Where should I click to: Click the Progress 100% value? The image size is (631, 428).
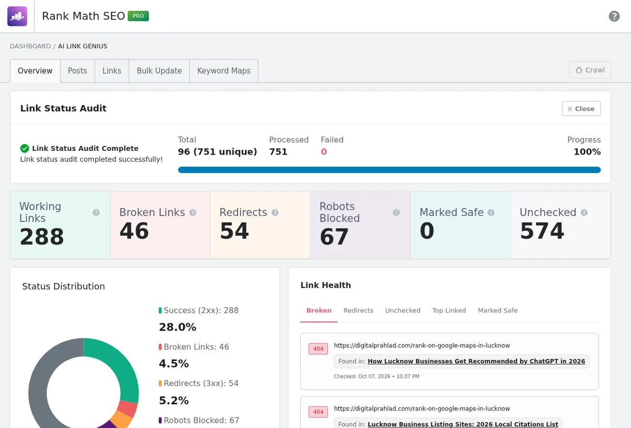pyautogui.click(x=587, y=152)
